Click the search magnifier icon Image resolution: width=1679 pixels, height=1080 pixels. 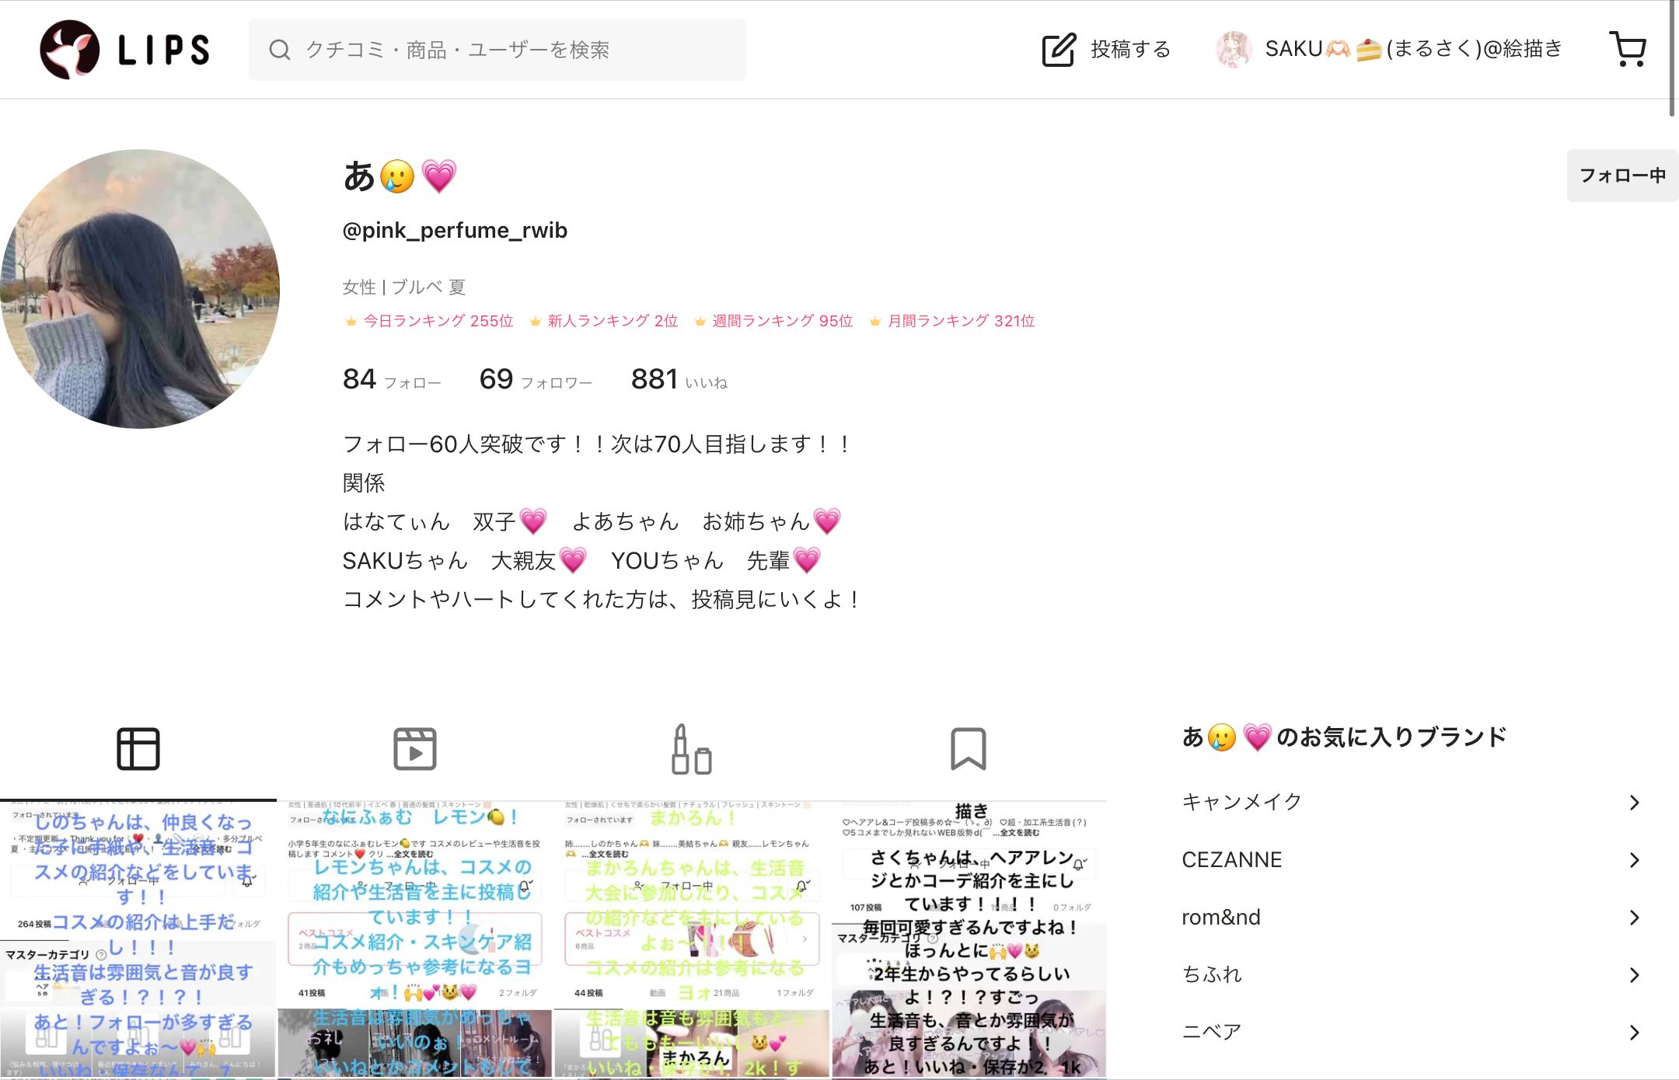pyautogui.click(x=279, y=50)
